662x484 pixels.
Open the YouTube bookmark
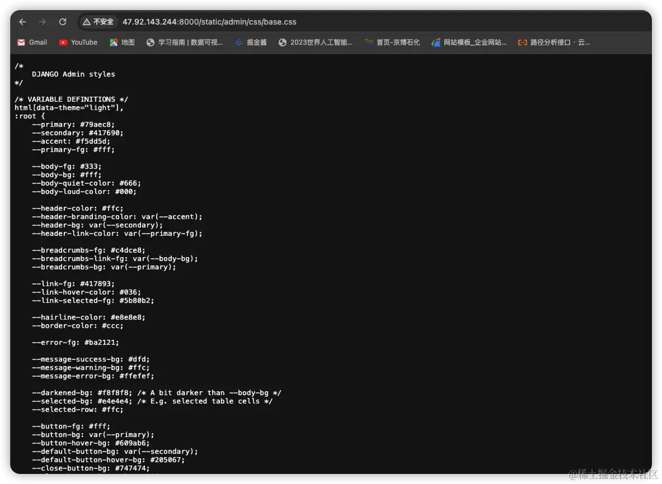78,42
